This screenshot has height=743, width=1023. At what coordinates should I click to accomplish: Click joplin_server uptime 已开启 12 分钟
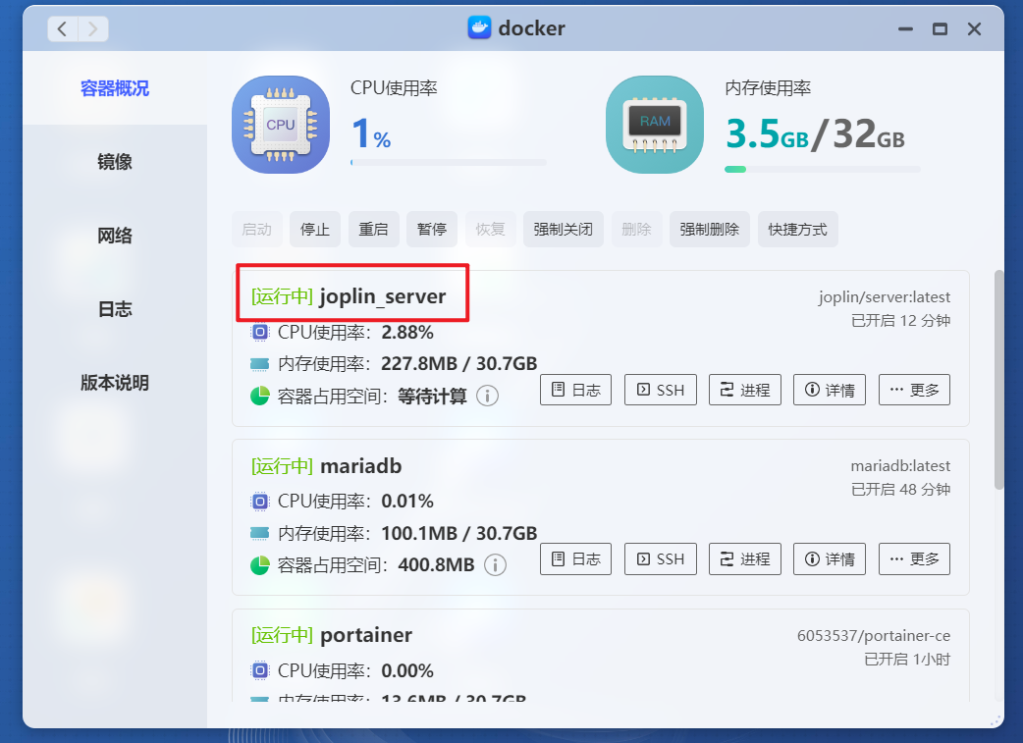click(x=900, y=320)
